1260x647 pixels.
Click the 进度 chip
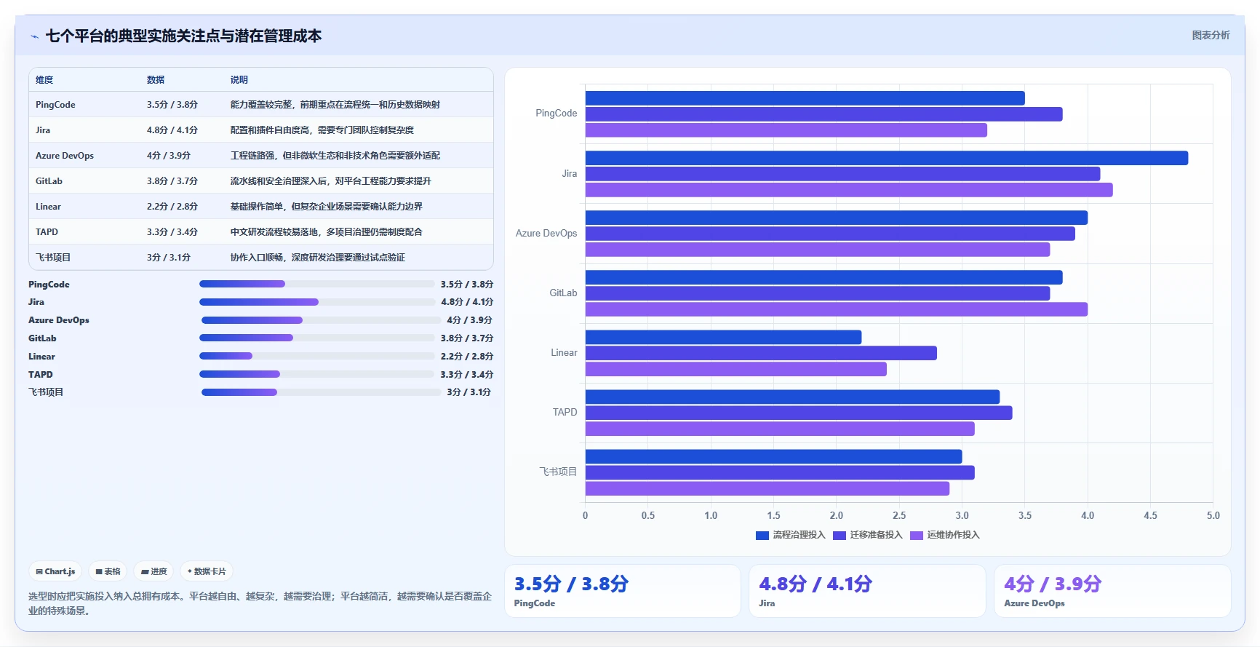tap(154, 571)
